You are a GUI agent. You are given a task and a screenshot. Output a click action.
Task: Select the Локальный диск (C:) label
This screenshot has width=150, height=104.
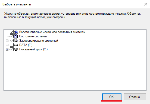tap(33, 49)
